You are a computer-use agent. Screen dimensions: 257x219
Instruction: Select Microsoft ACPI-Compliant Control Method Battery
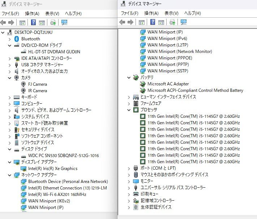pos(195,90)
